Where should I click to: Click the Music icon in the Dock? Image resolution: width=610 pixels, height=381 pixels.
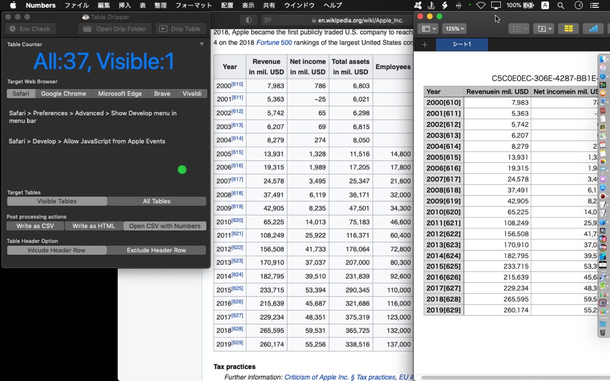(x=602, y=67)
